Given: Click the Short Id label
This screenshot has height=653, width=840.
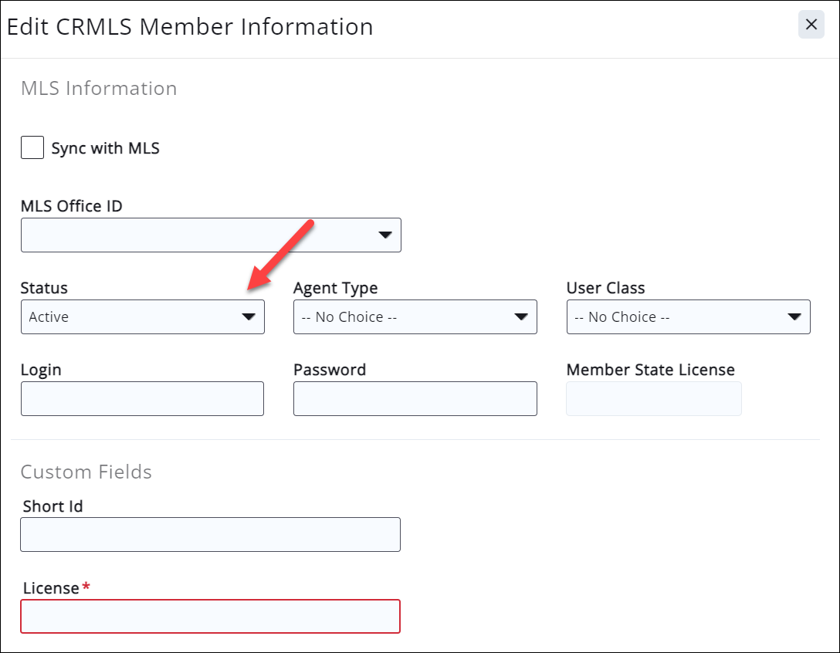Looking at the screenshot, I should point(52,506).
